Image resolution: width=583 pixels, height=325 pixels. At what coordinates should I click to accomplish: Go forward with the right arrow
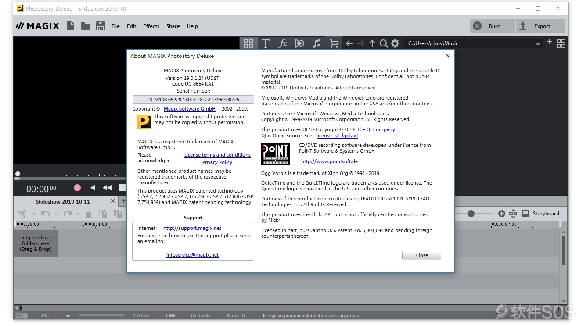coord(361,43)
